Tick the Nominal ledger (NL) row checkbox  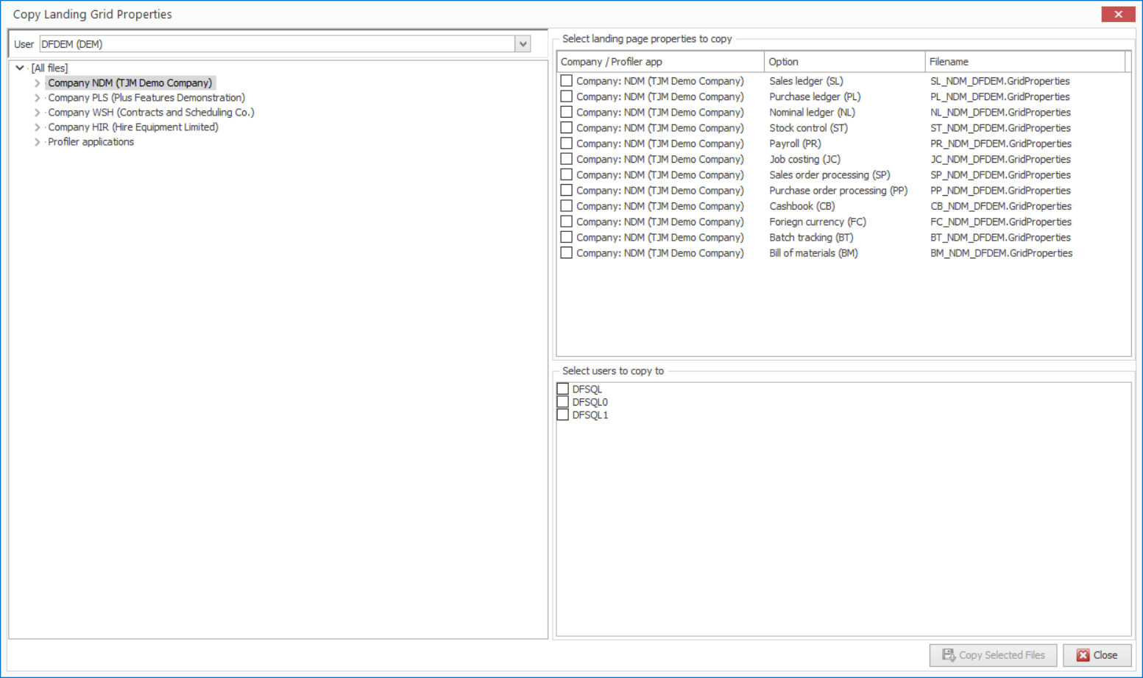point(566,112)
